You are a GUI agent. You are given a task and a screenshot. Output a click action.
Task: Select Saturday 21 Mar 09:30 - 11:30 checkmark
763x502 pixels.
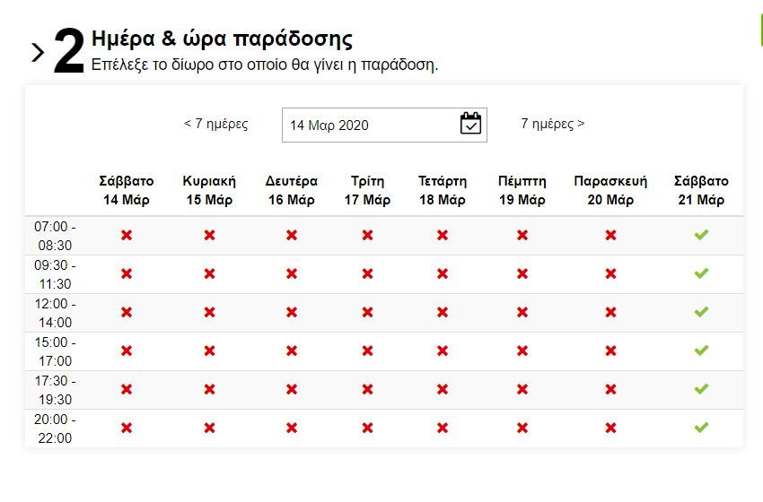click(701, 273)
